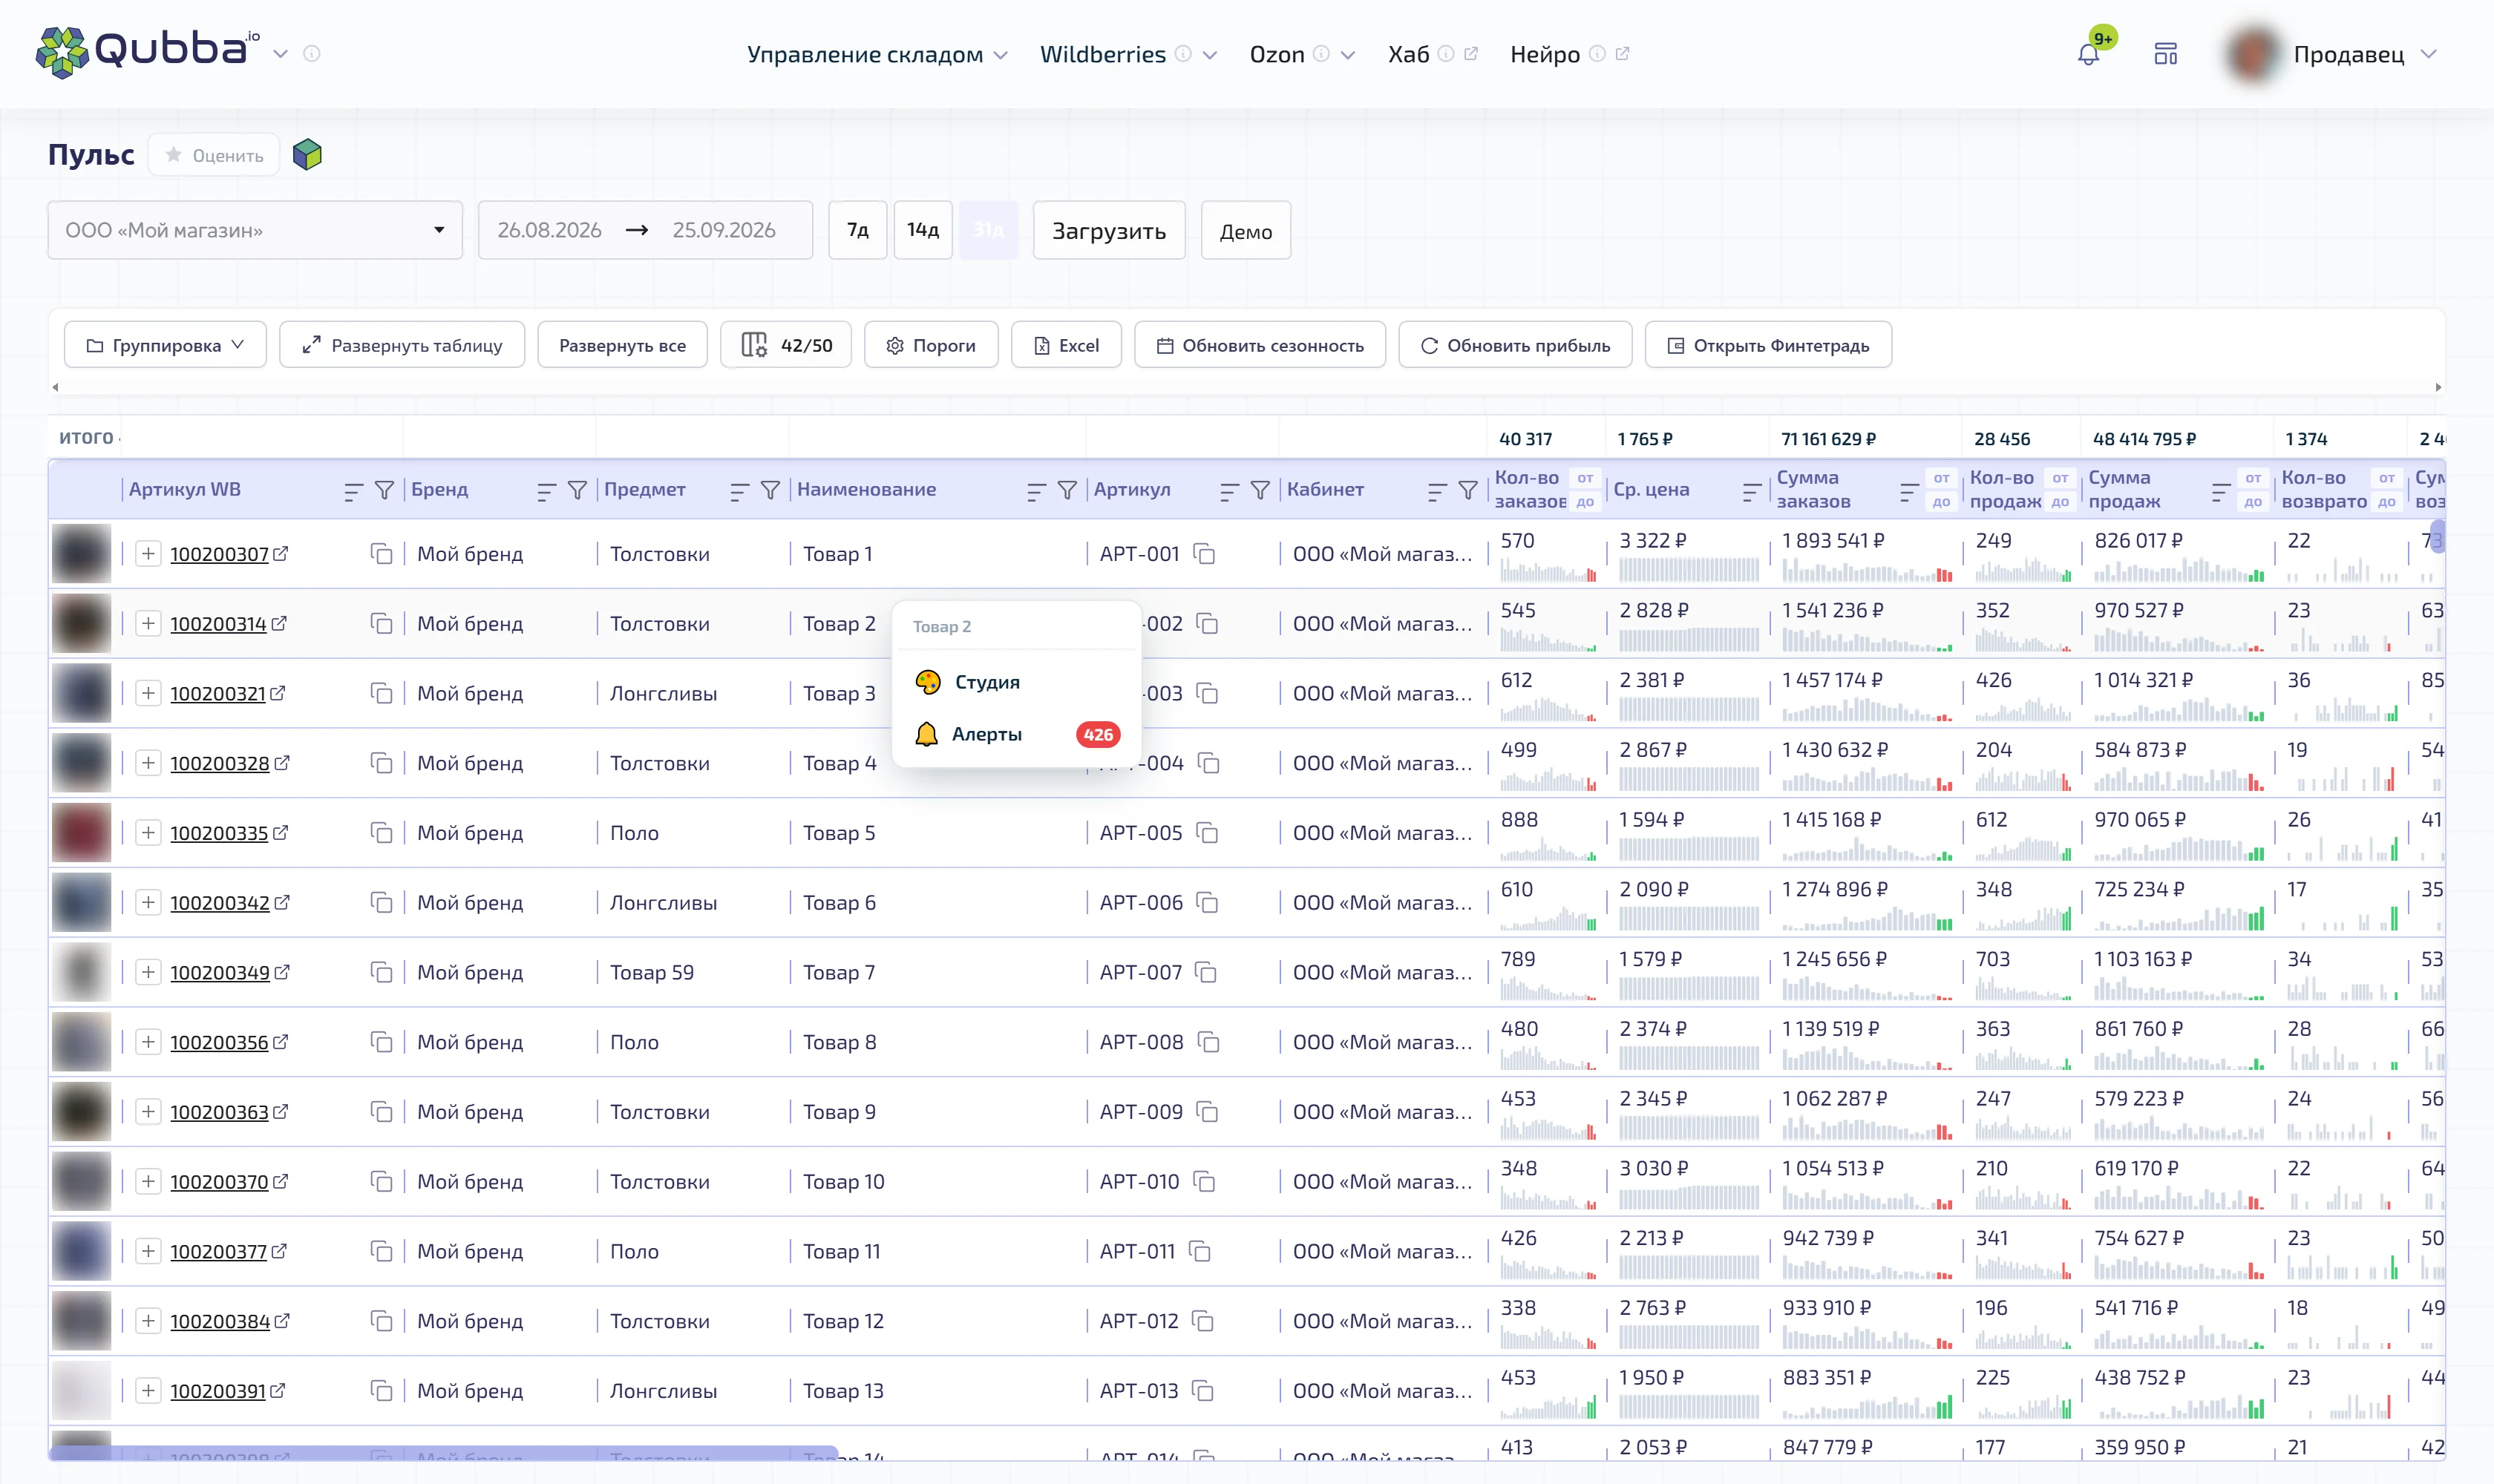Viewport: 2494px width, 1484px height.
Task: Click the info icon beside Qubba logo
Action: tap(312, 54)
